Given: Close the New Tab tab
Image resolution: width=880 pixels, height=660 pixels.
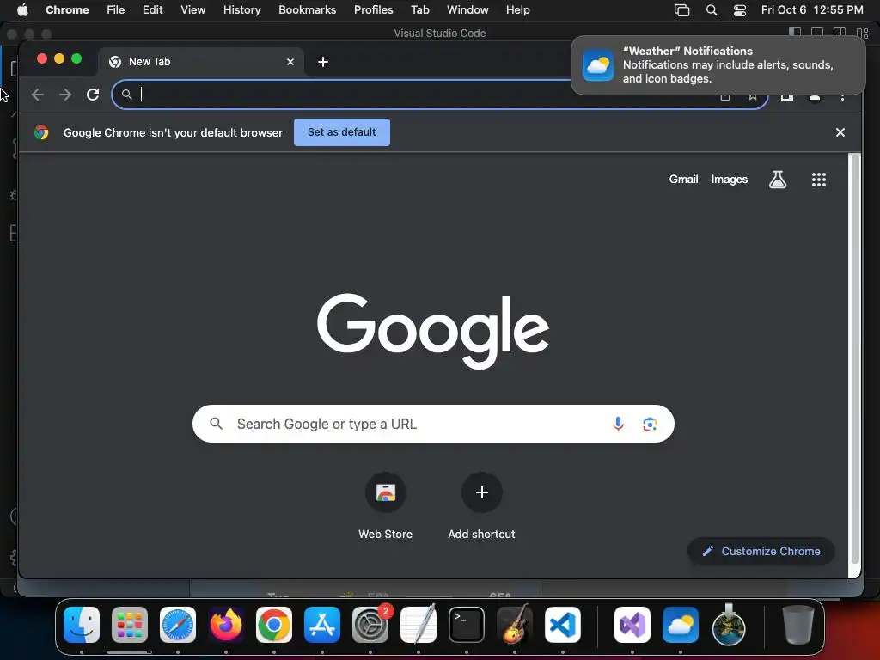Looking at the screenshot, I should click(290, 62).
